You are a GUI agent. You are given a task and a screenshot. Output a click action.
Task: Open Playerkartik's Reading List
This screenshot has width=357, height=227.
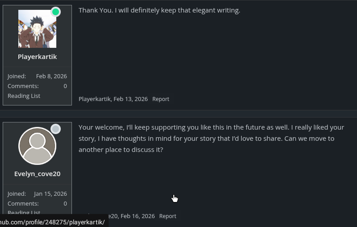[x=24, y=96]
